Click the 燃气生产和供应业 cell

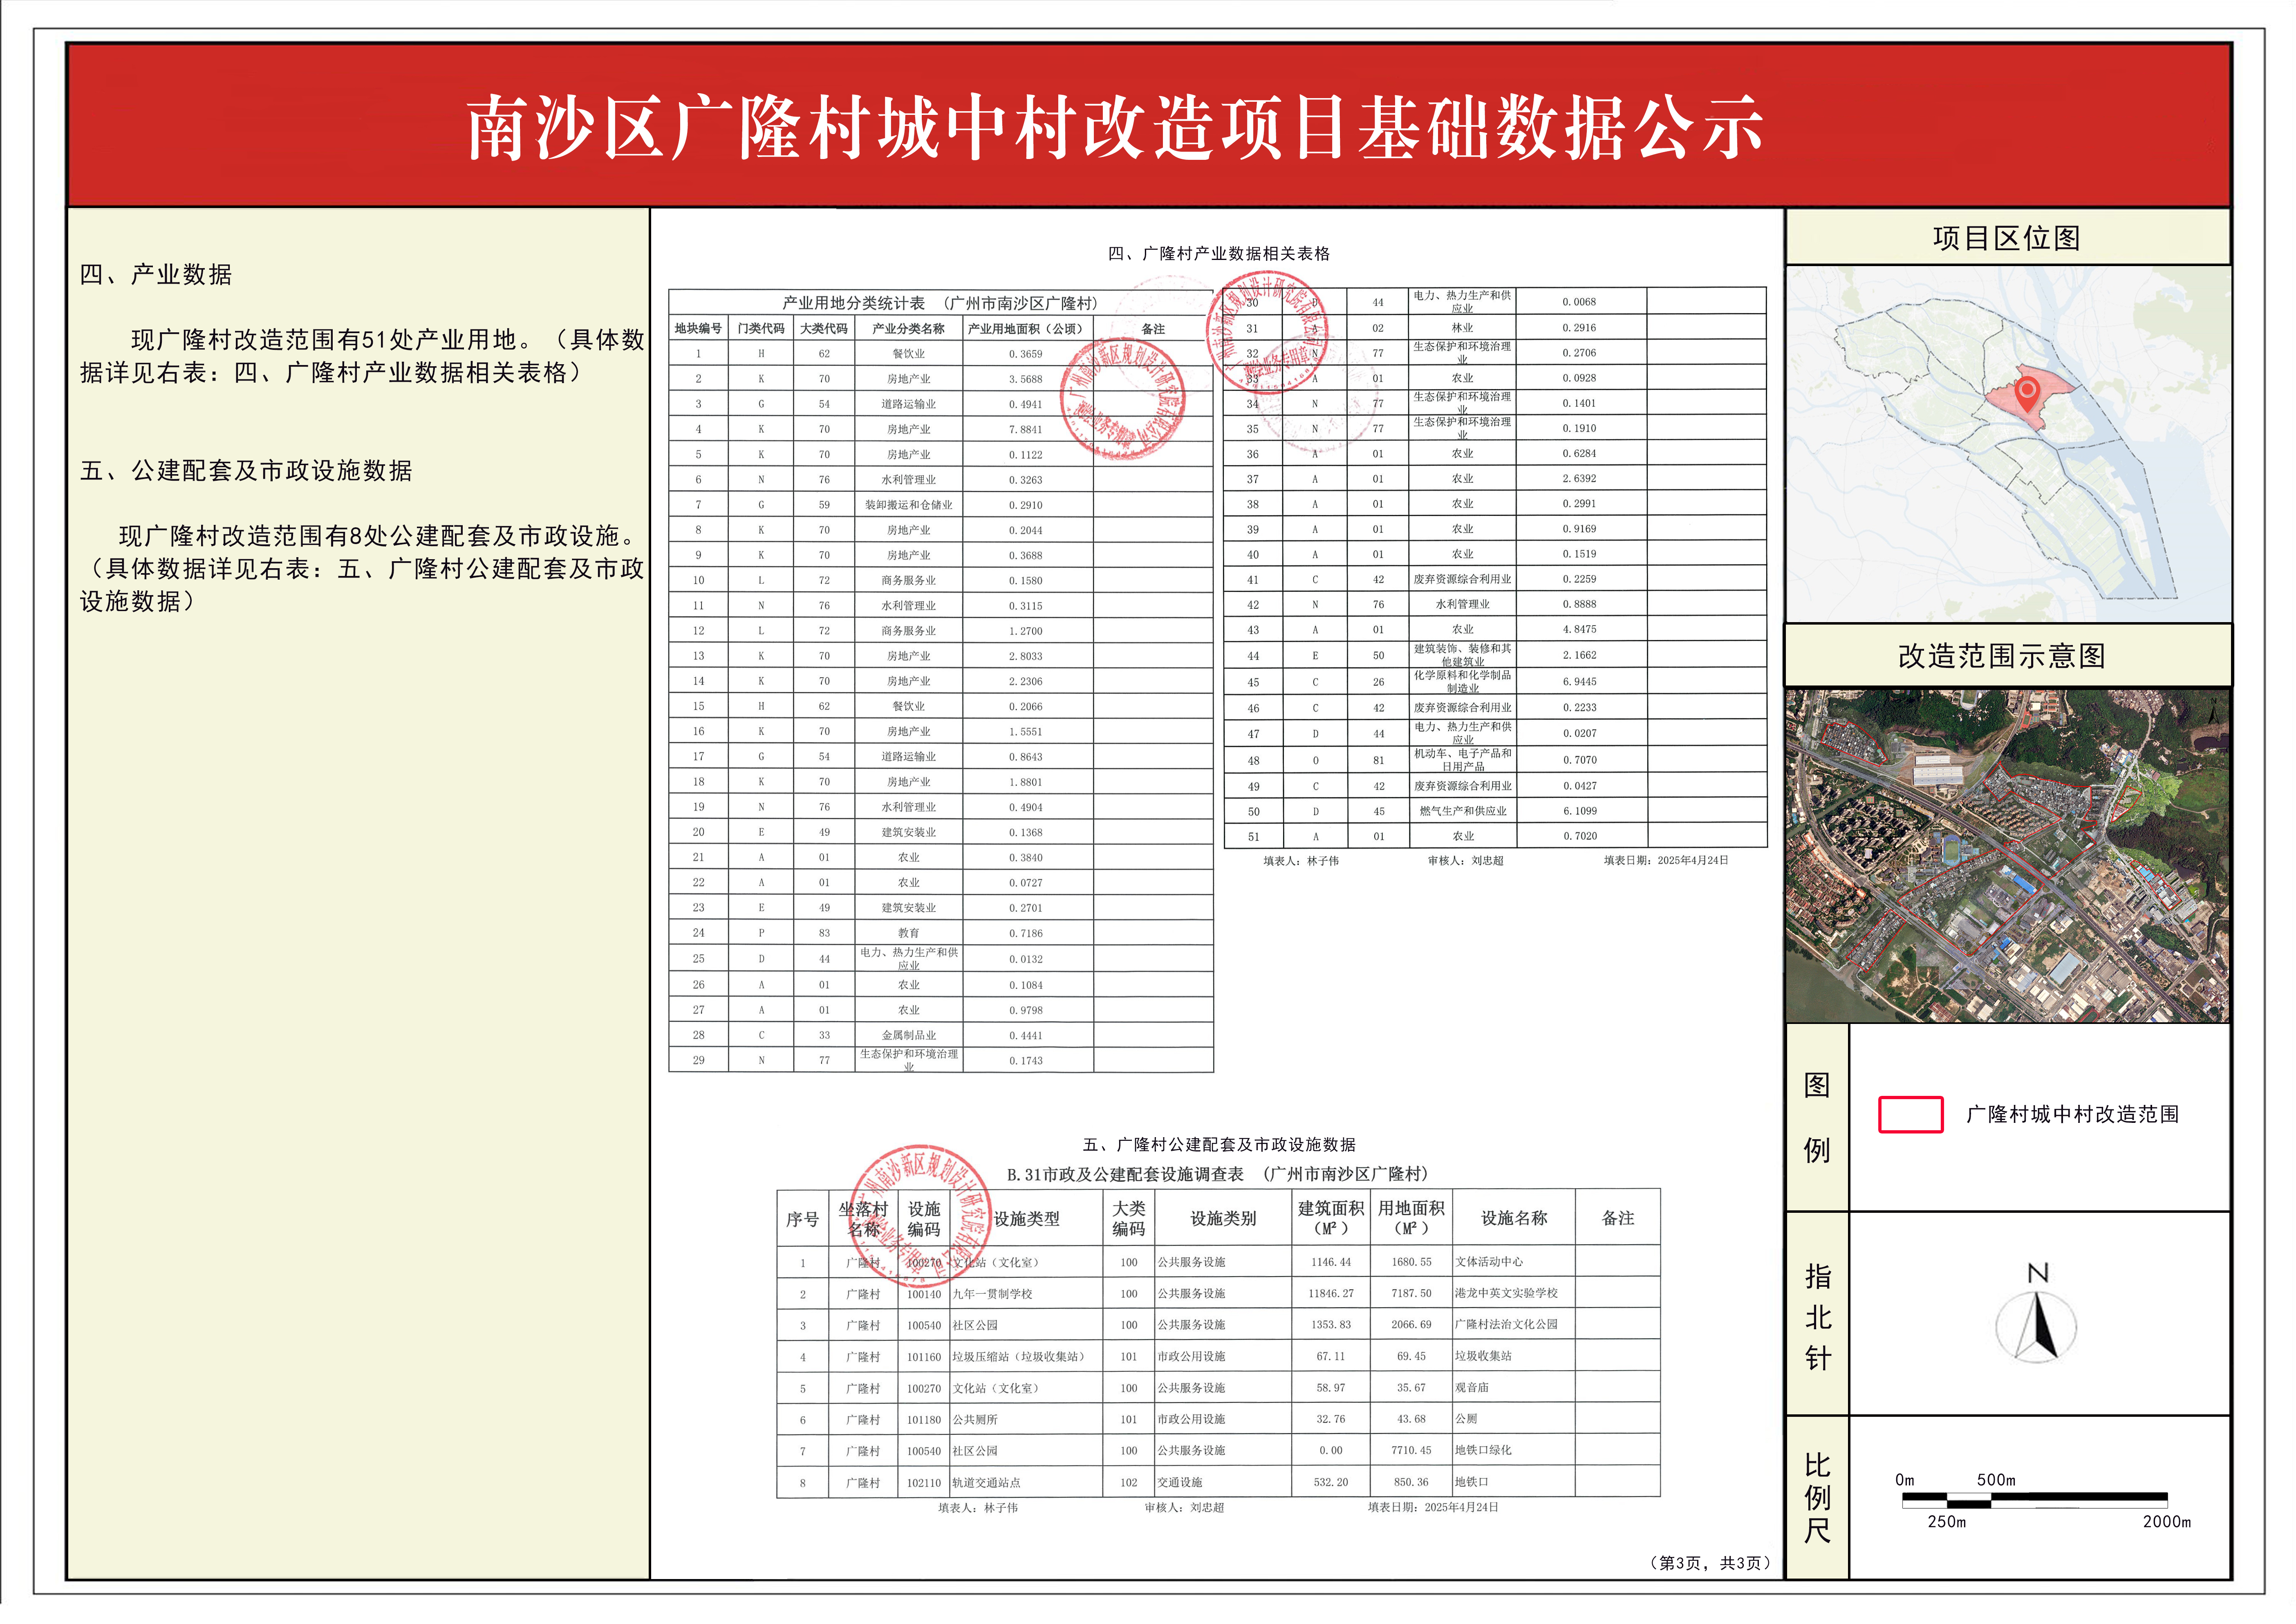1463,811
